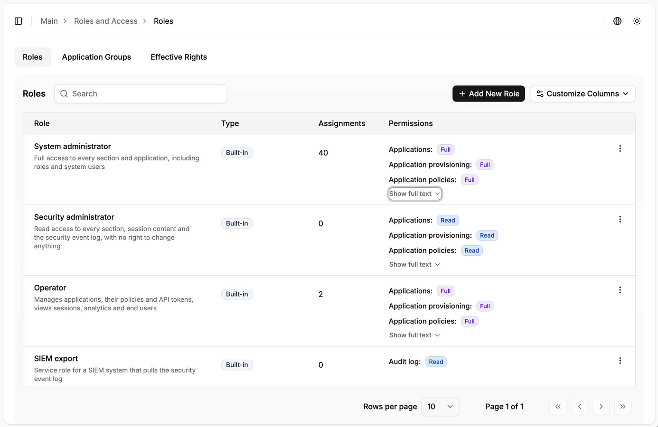
Task: Switch theme with the sun icon
Action: [637, 21]
